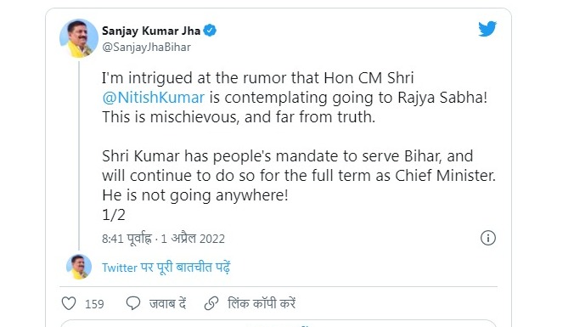574x327 pixels.
Task: Open the Sanjay Kumar Jha profile name
Action: pyautogui.click(x=151, y=31)
